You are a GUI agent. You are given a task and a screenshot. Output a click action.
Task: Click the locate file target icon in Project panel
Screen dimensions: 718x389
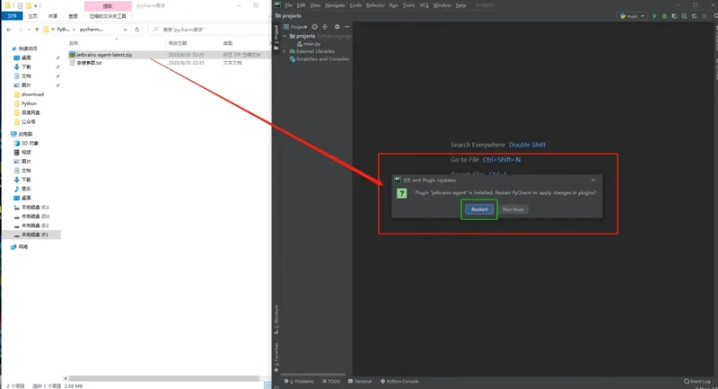[315, 27]
